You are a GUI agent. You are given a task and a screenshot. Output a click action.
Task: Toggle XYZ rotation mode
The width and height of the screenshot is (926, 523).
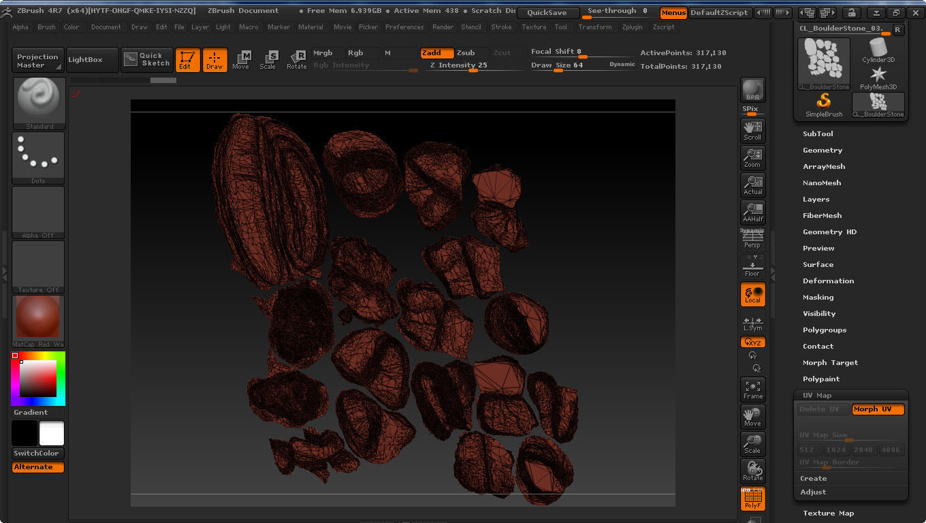pos(752,343)
